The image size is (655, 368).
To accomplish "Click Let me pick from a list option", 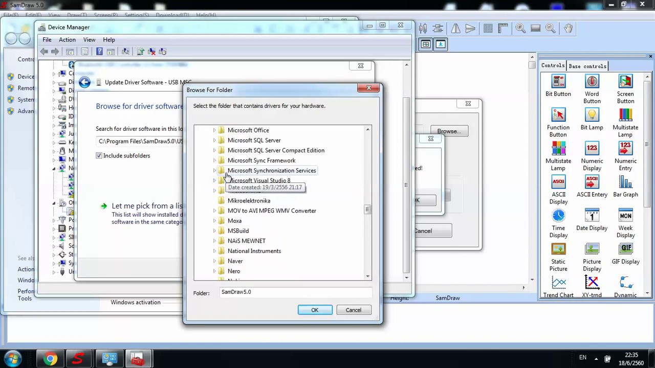I will (146, 206).
